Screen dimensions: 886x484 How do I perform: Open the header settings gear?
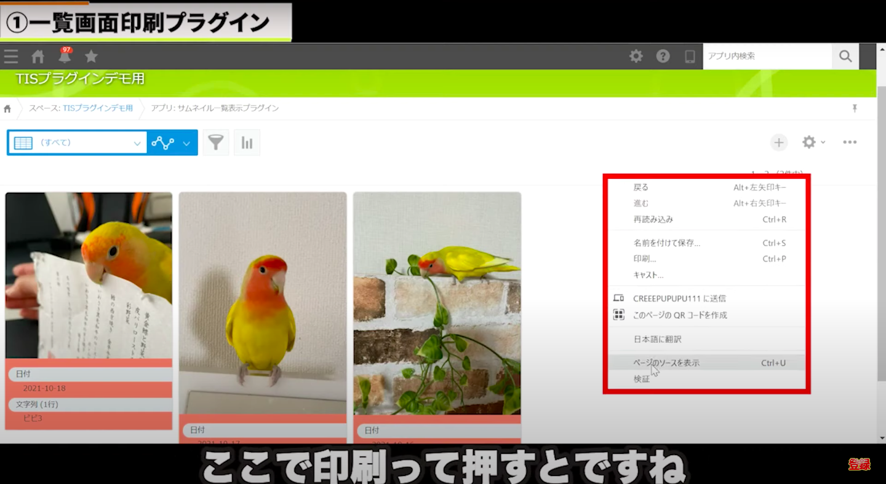(x=636, y=57)
